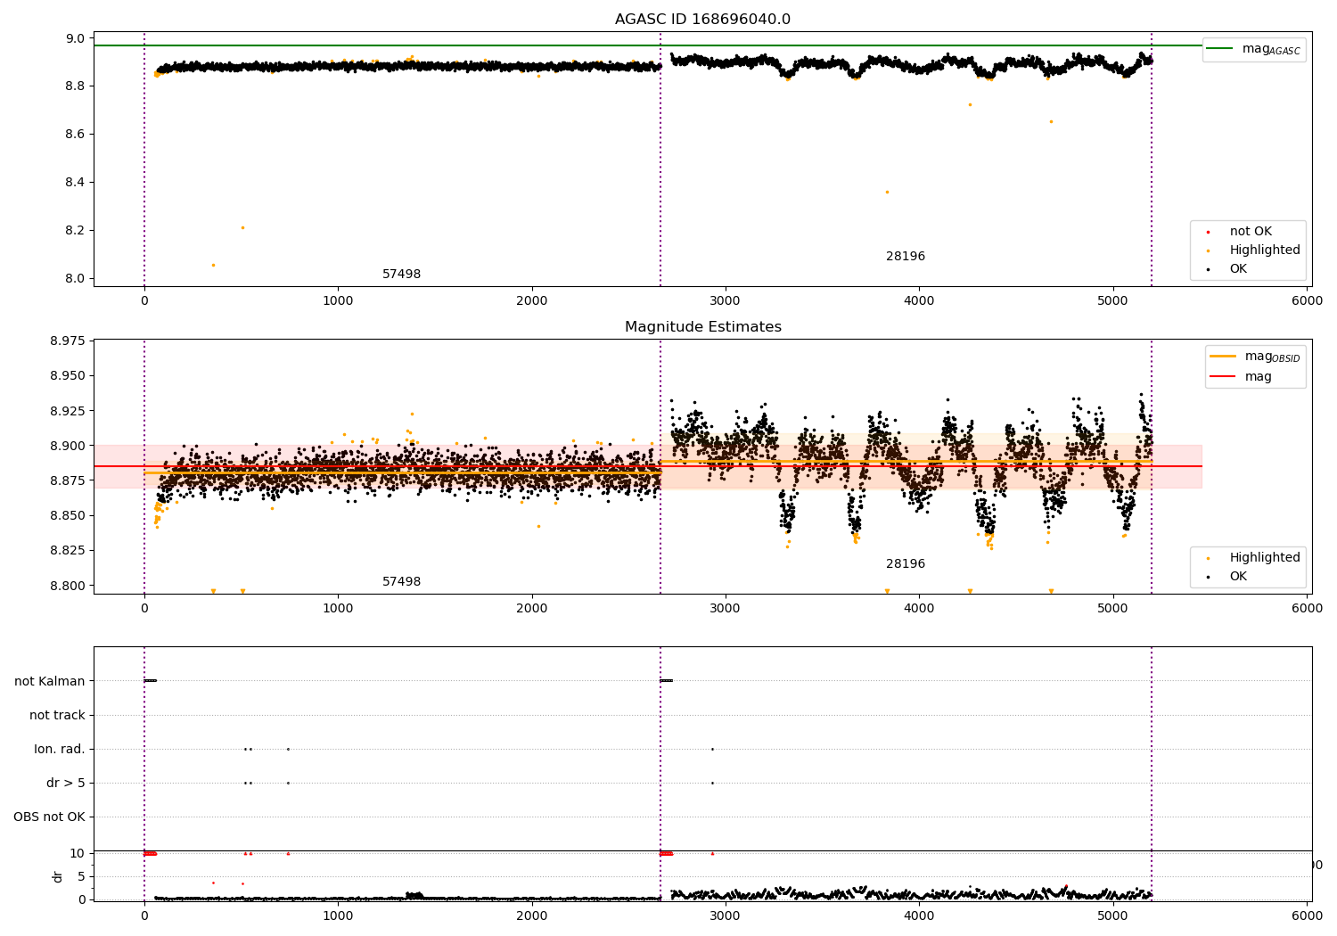Click the lowest orange outlier near 8.05 in top plot
This screenshot has width=1337, height=936.
coord(212,265)
